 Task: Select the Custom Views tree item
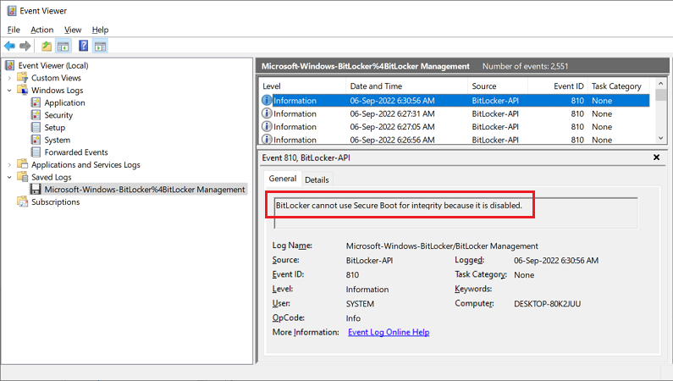point(56,78)
